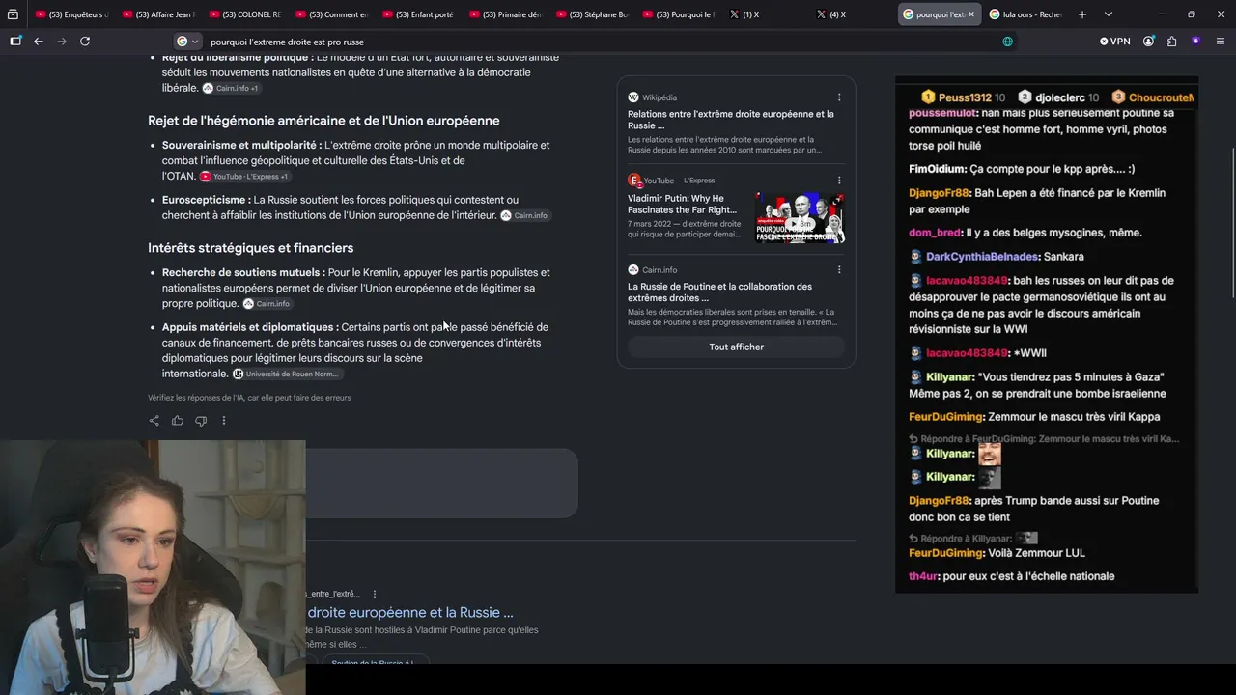Open more options below the AI answer
Viewport: 1236px width, 695px height.
pos(224,421)
